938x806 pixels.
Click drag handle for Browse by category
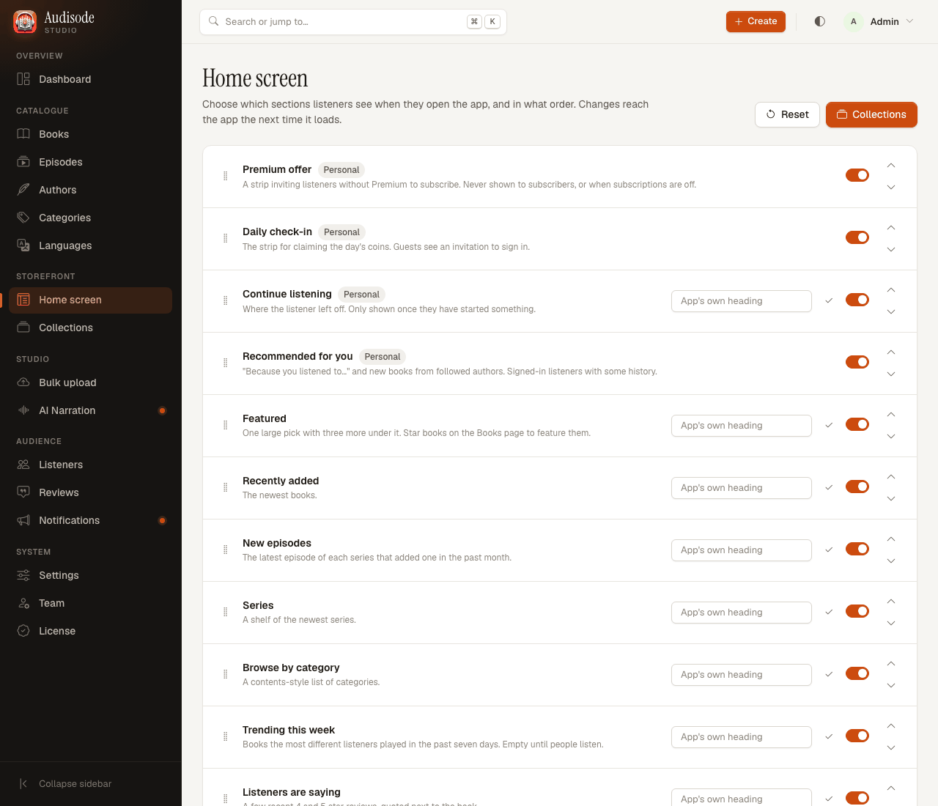[x=225, y=674]
